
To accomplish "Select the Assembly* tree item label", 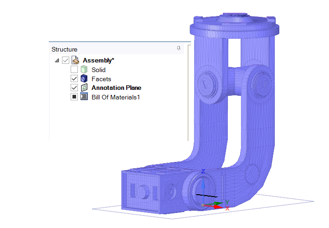I will pos(98,60).
